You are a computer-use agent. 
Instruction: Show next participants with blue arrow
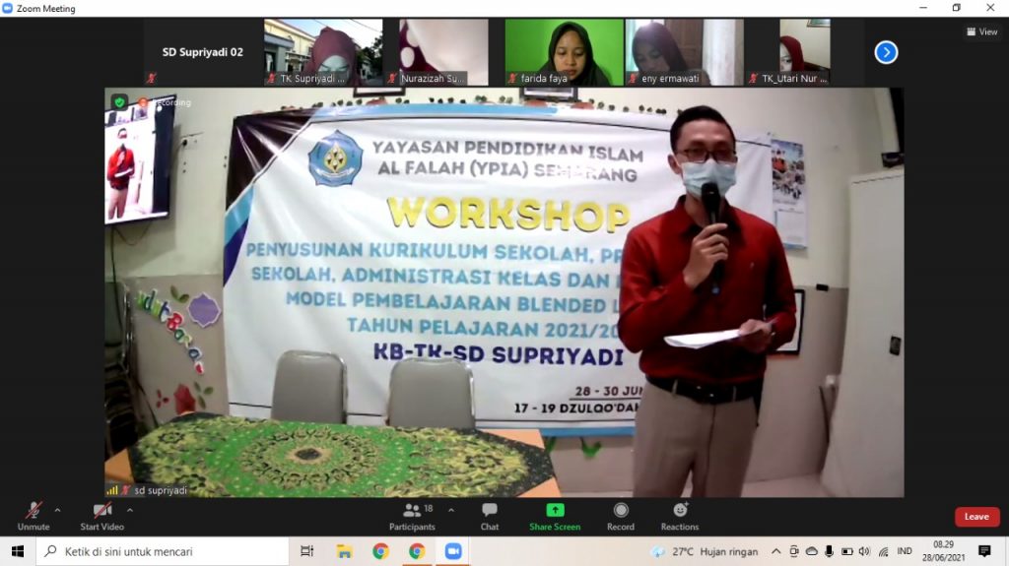pyautogui.click(x=886, y=52)
